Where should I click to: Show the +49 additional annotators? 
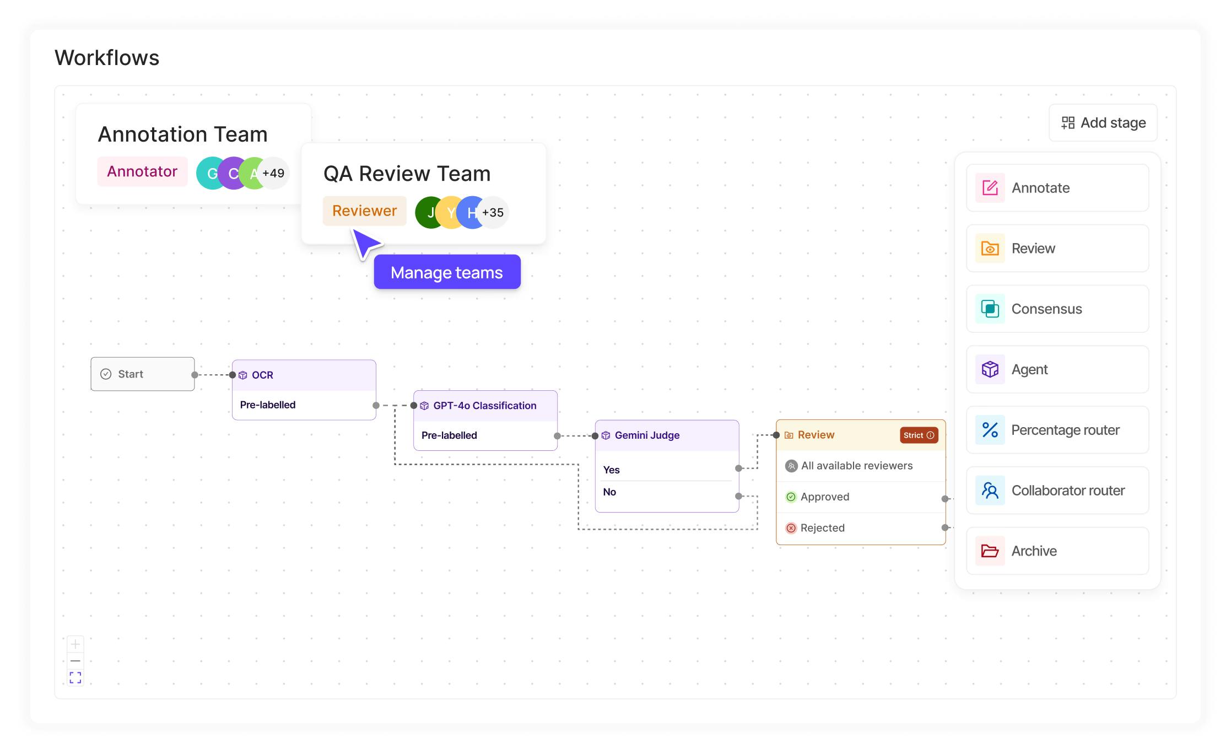[x=274, y=174]
